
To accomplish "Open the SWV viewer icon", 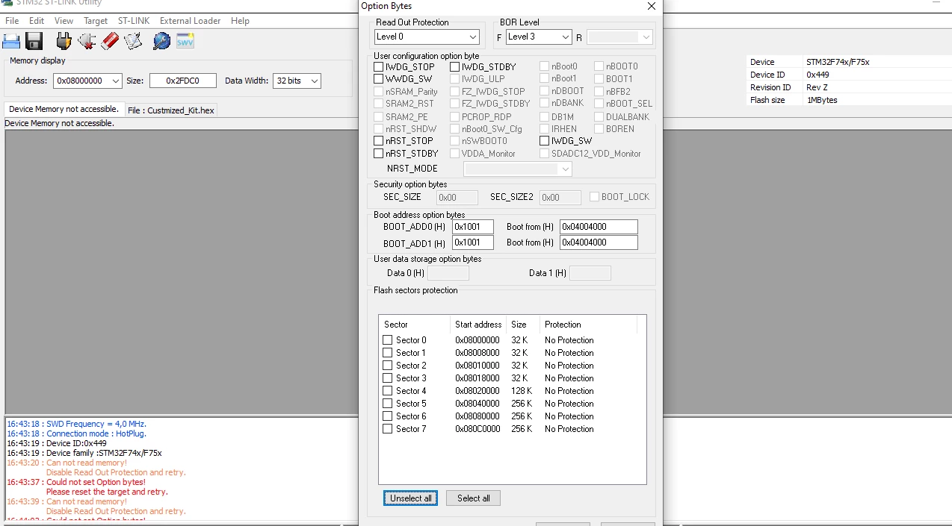I will coord(185,41).
